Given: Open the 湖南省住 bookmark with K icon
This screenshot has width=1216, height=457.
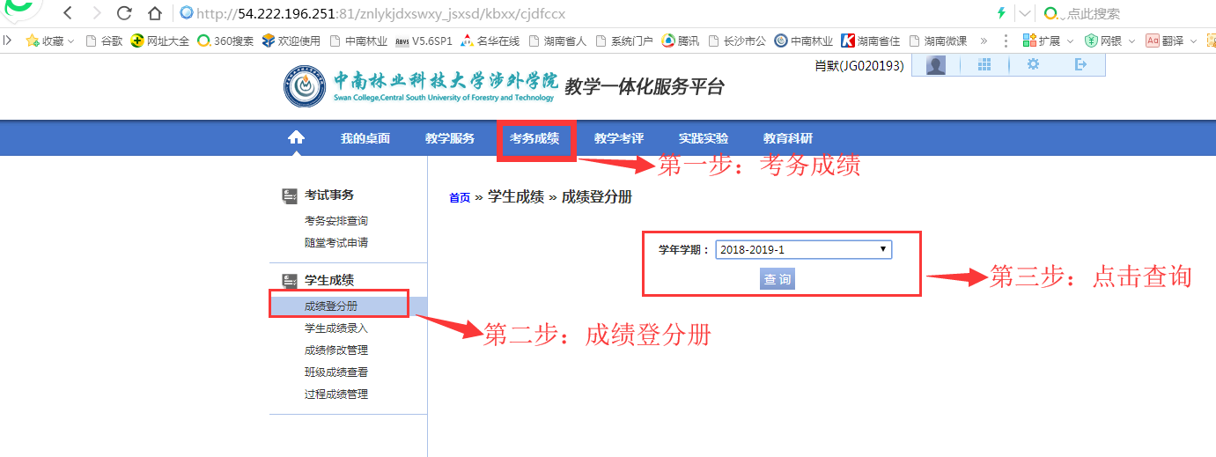Looking at the screenshot, I should pyautogui.click(x=871, y=41).
